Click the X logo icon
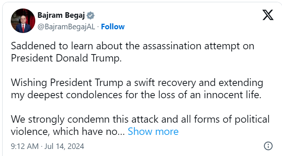Screen dimensions: 282x156 click(x=268, y=15)
